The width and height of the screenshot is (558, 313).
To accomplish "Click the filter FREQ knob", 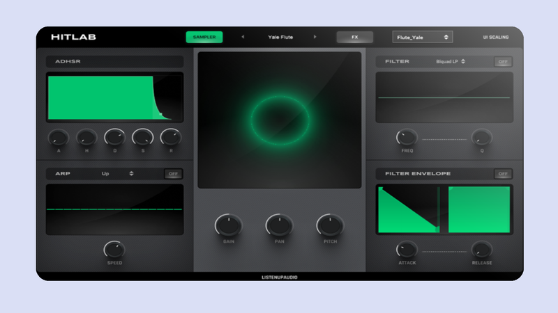I will pyautogui.click(x=407, y=138).
